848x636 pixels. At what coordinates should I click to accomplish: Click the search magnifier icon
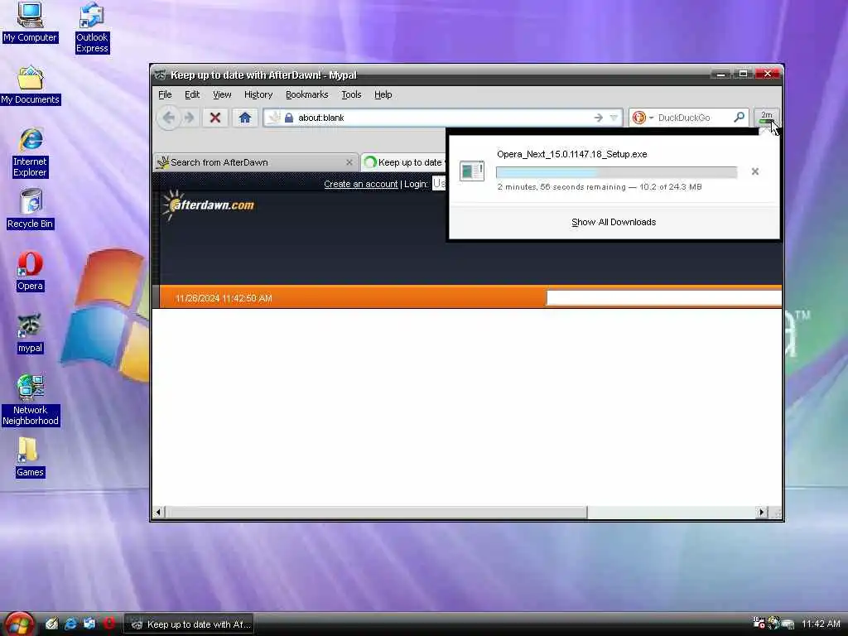pyautogui.click(x=739, y=117)
